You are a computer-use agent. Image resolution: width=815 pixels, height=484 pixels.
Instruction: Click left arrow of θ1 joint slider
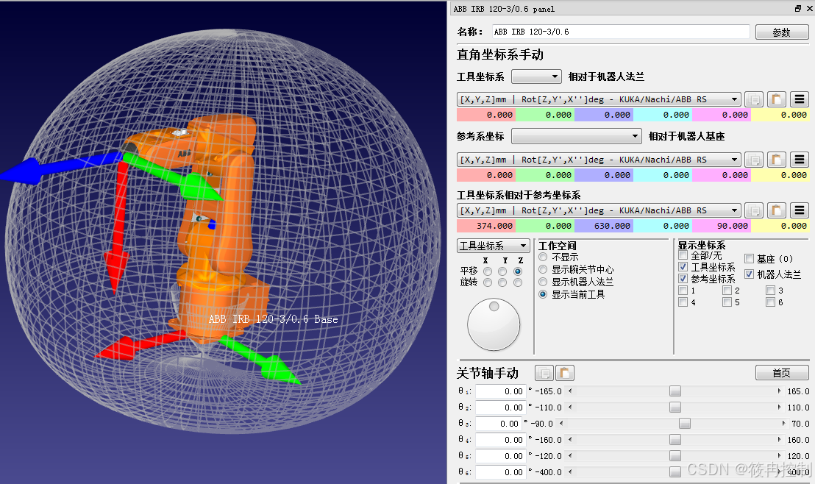570,391
